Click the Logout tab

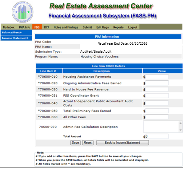(x=133, y=27)
